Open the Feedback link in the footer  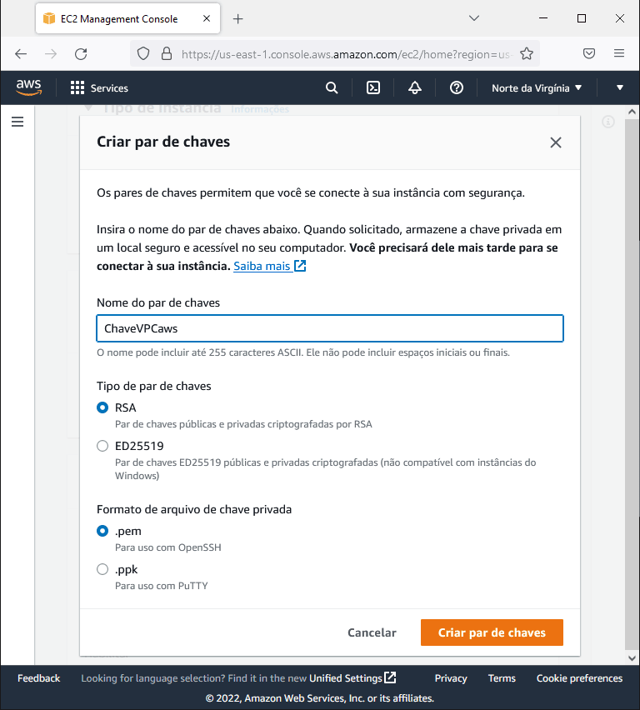pos(38,678)
